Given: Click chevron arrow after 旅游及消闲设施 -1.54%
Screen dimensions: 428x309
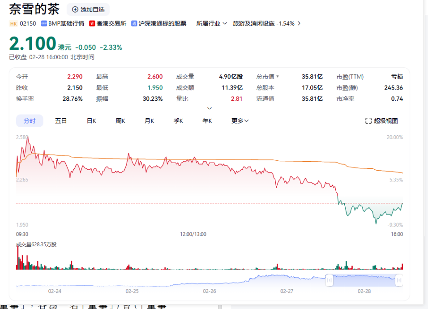Looking at the screenshot, I should [x=299, y=24].
